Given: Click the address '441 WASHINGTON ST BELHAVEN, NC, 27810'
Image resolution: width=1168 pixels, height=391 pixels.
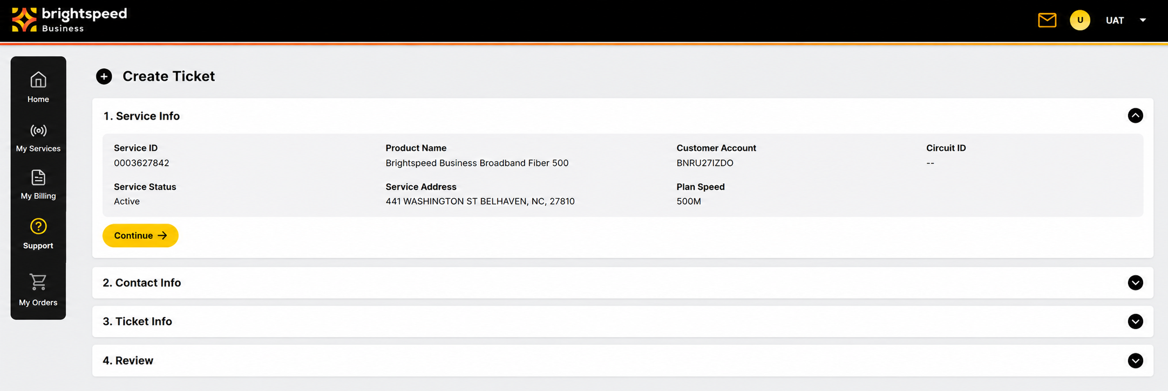Looking at the screenshot, I should click(480, 201).
